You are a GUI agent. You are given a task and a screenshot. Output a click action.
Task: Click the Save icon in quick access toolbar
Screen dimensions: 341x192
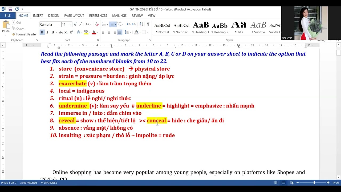click(10, 9)
